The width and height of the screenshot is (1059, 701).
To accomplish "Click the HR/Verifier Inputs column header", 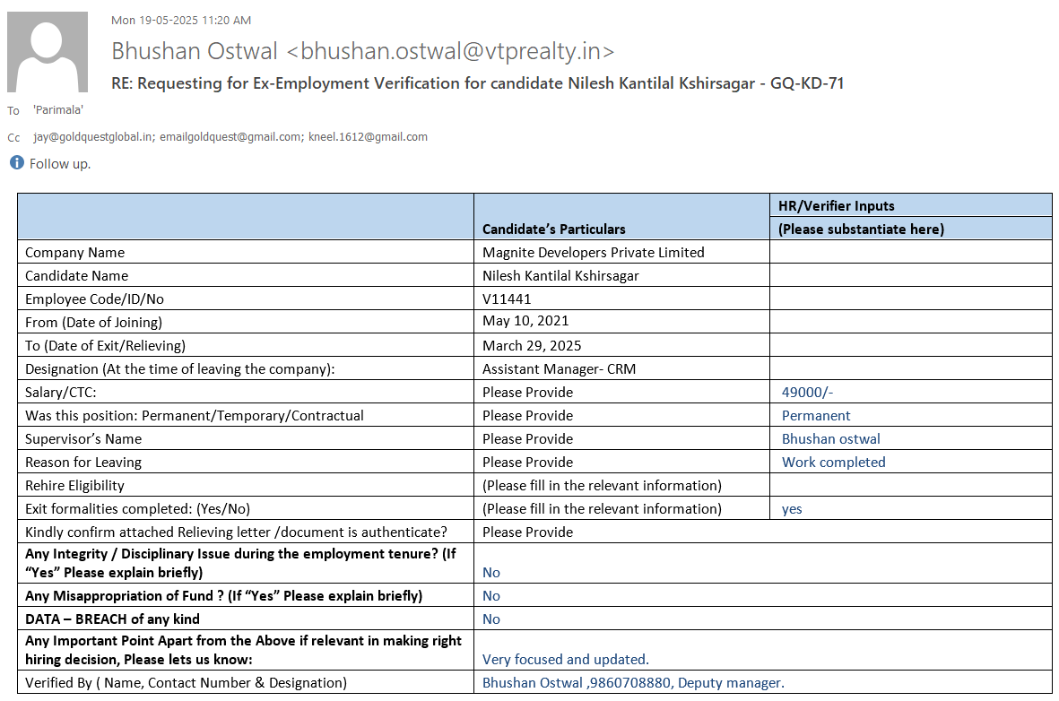I will 836,205.
